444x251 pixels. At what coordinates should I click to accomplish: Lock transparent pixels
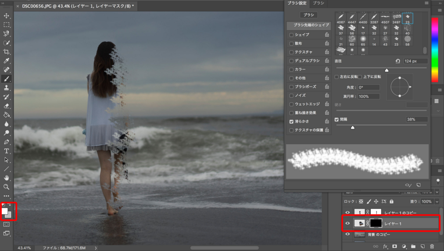[361, 202]
